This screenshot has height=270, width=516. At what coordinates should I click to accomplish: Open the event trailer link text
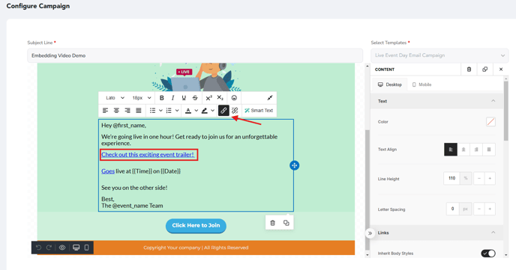[x=148, y=155]
